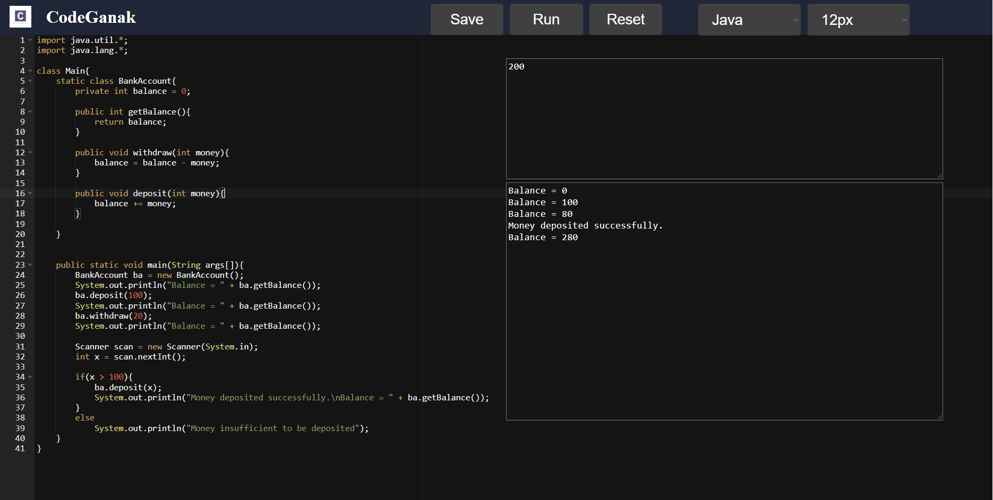Click line number 41 in the gutter
This screenshot has width=993, height=500.
tap(20, 449)
